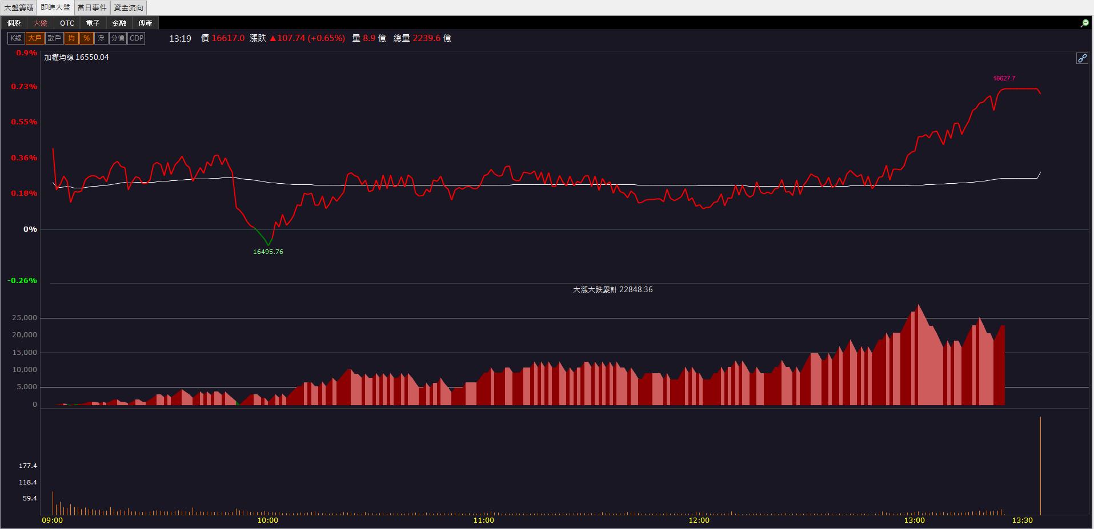
Task: Click the change value ▲107.74 (+0.65%)
Action: 307,38
